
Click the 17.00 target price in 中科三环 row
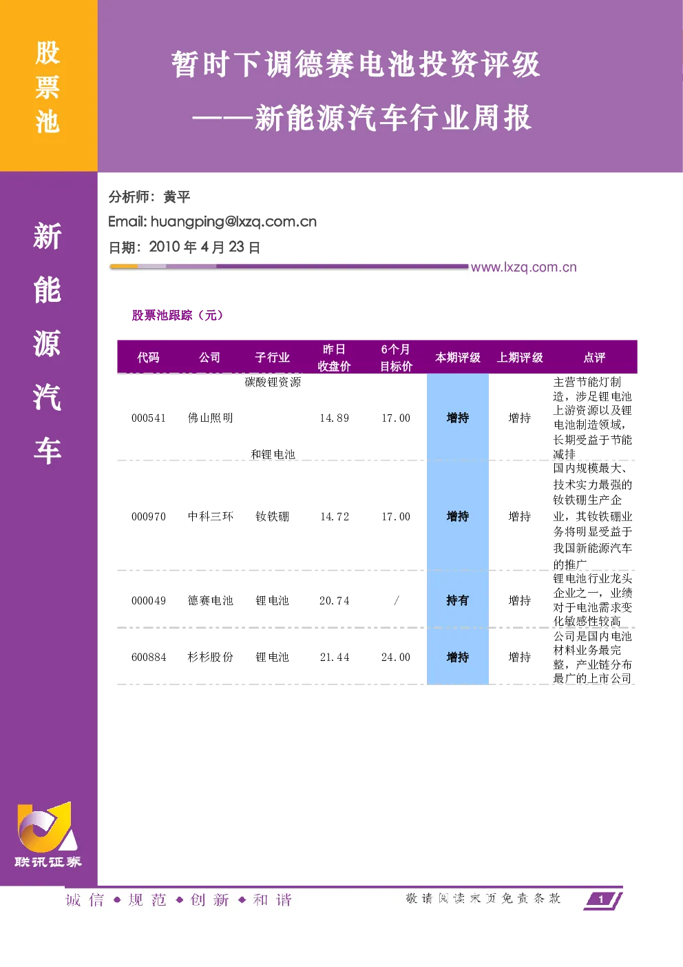396,517
